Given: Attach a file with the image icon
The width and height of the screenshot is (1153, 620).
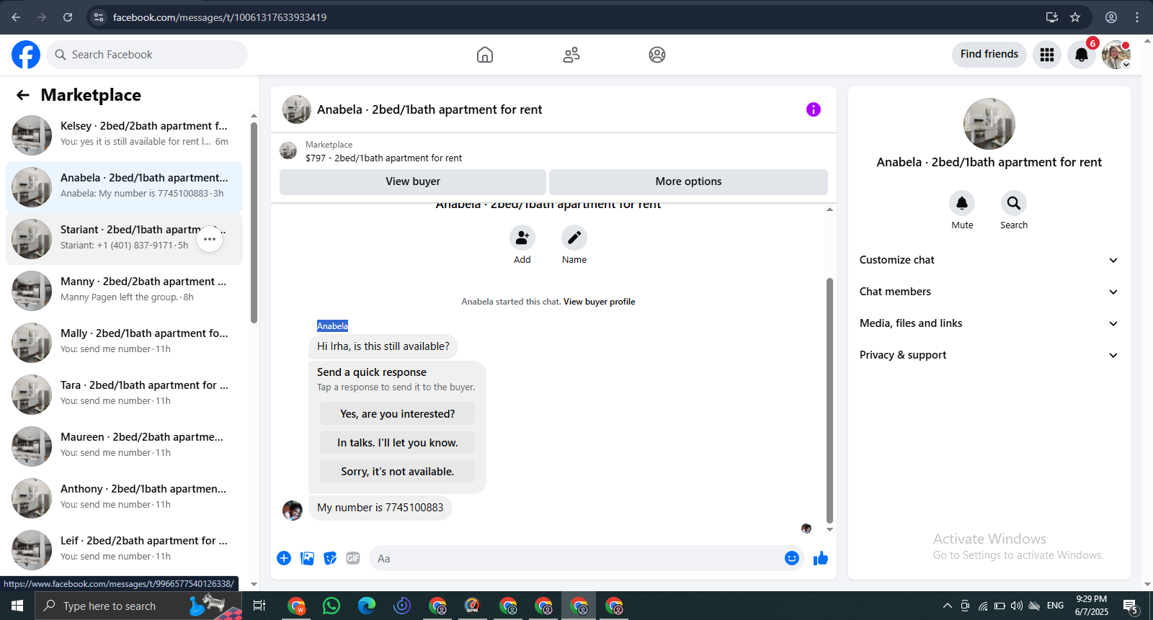Looking at the screenshot, I should [307, 558].
